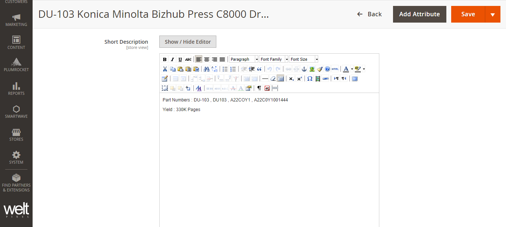Insert a horizontal rule line

pyautogui.click(x=265, y=79)
